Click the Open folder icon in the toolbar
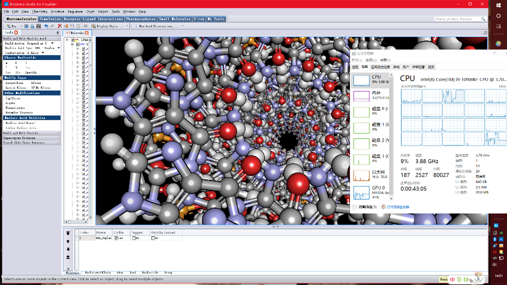507x285 pixels. pyautogui.click(x=26, y=26)
